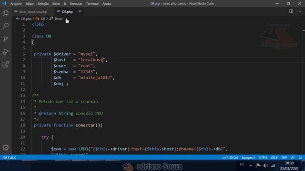The image size is (305, 171).
Task: Click the "root" string value
Action: pos(86,66)
